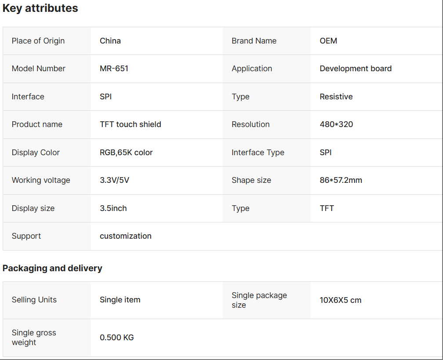Click the 10X6X5 cm package size
443x360 pixels.
(x=341, y=300)
